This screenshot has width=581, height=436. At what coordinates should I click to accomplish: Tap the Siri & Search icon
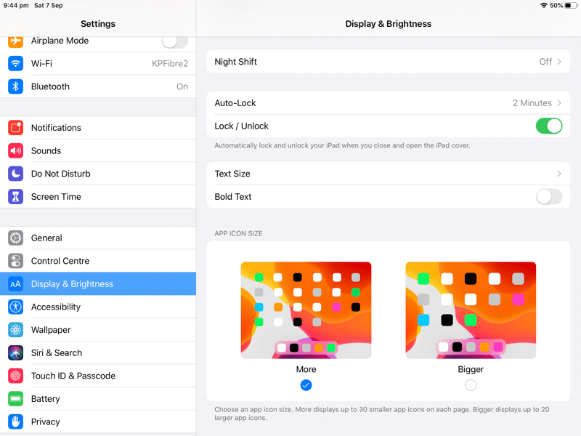(16, 353)
